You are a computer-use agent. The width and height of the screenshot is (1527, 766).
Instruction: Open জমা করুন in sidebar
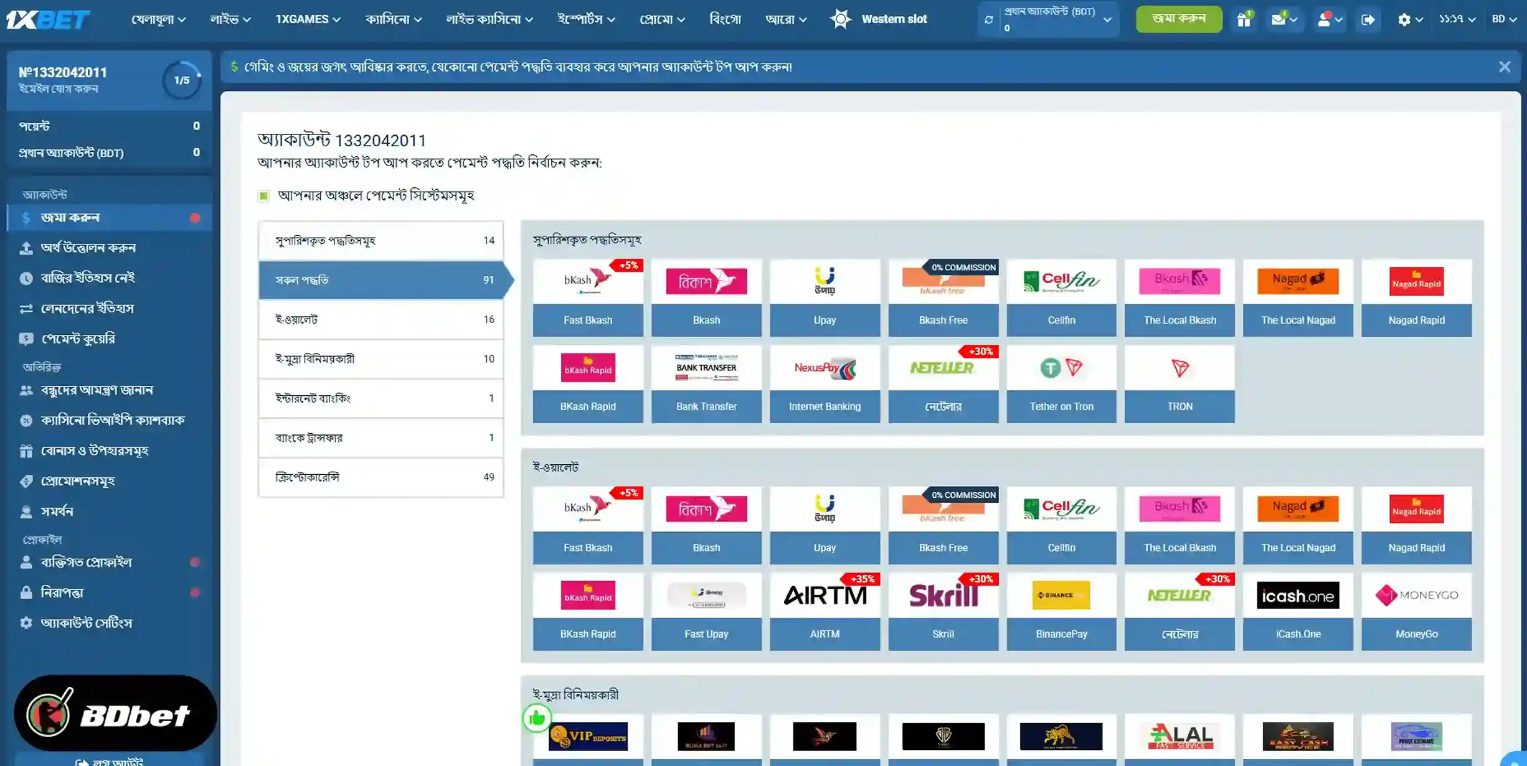coord(110,218)
